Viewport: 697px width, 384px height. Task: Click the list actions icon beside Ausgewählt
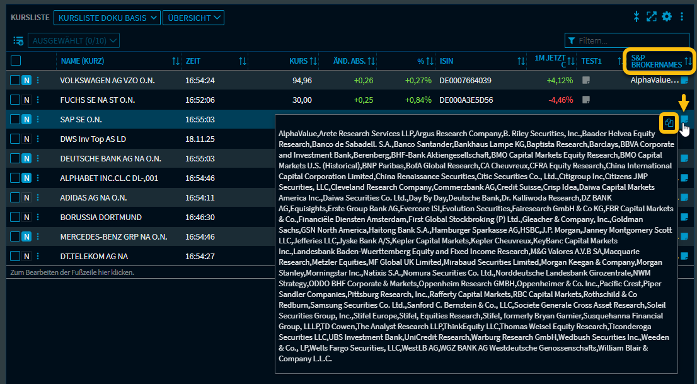(x=18, y=41)
